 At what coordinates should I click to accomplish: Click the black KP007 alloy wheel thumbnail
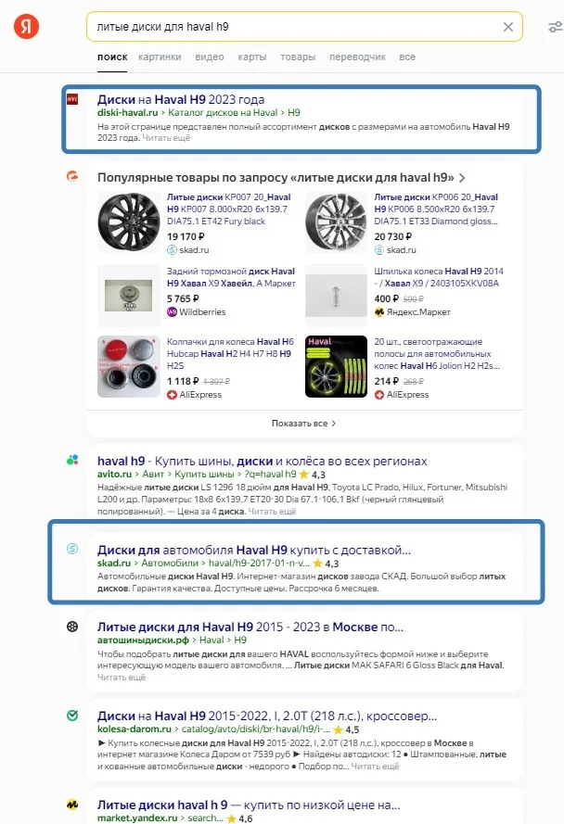129,223
